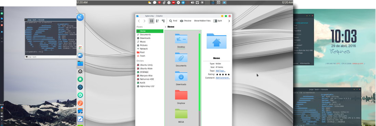Expand hidden tray icons arrow
The image size is (376, 126).
tap(202, 2)
